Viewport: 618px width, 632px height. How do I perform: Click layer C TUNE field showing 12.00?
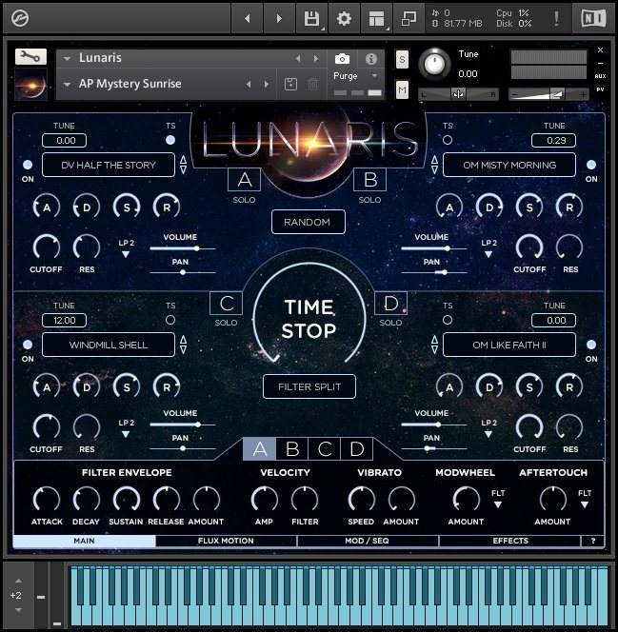click(64, 321)
